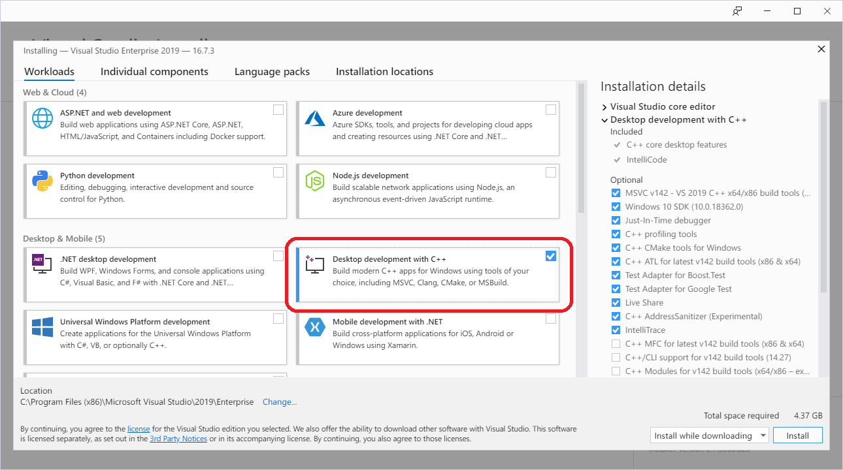Check the .NET desktop development box

[278, 256]
